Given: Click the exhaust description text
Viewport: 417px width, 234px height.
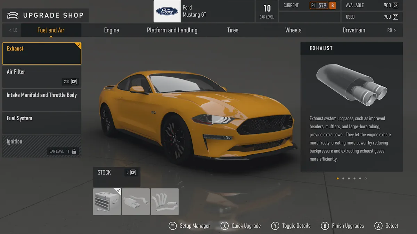Looking at the screenshot, I should 350,139.
